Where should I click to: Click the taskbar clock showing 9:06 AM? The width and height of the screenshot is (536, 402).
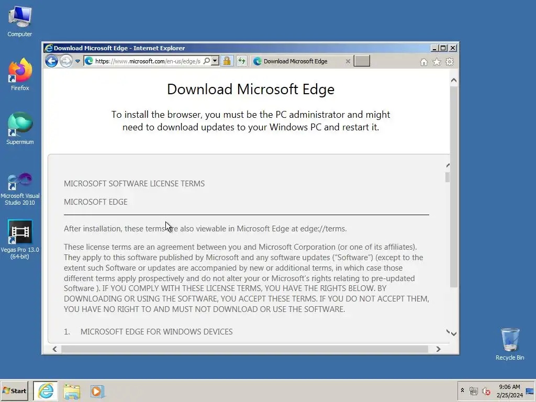(509, 390)
